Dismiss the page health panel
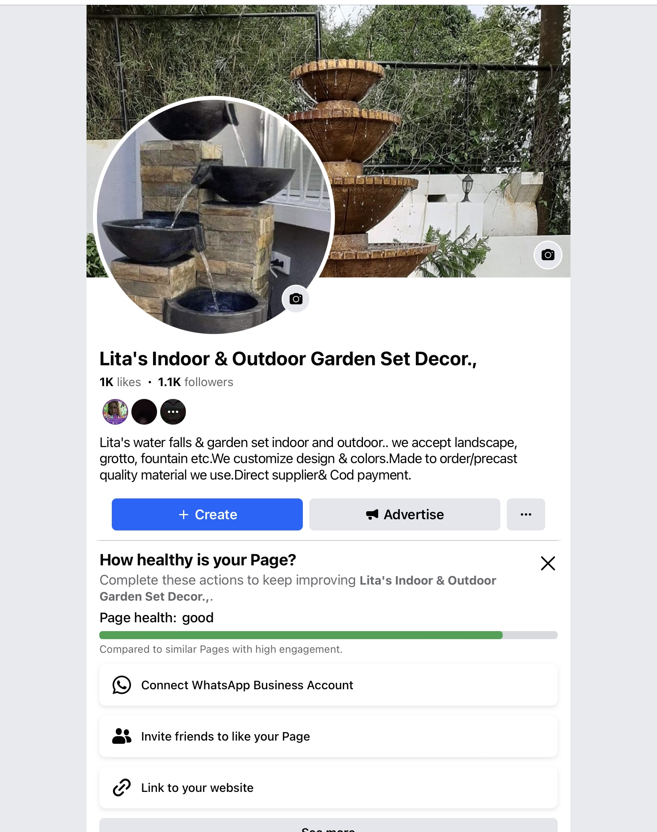 click(548, 563)
